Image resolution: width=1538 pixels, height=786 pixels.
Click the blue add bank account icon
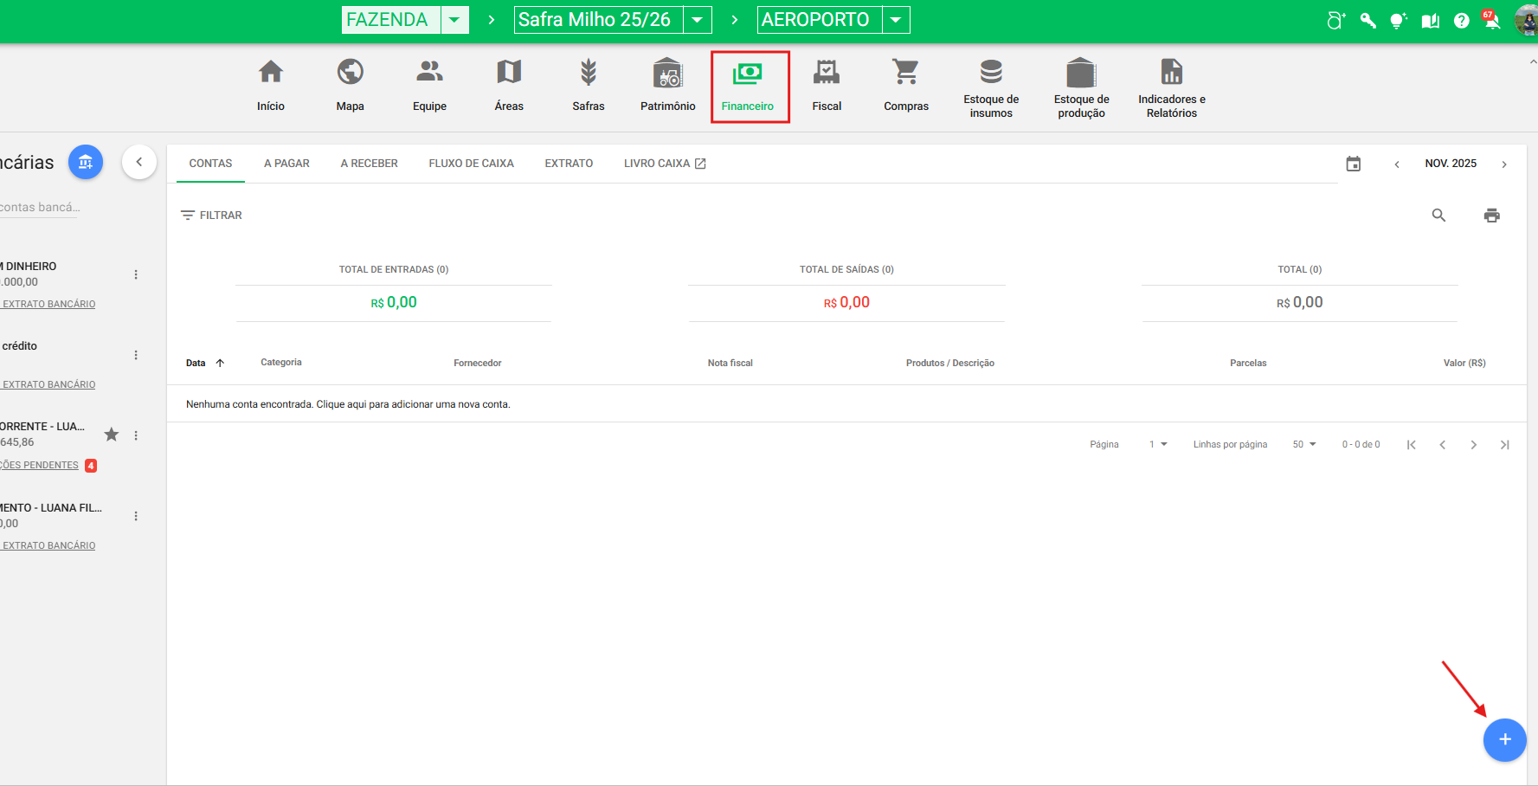[x=86, y=162]
